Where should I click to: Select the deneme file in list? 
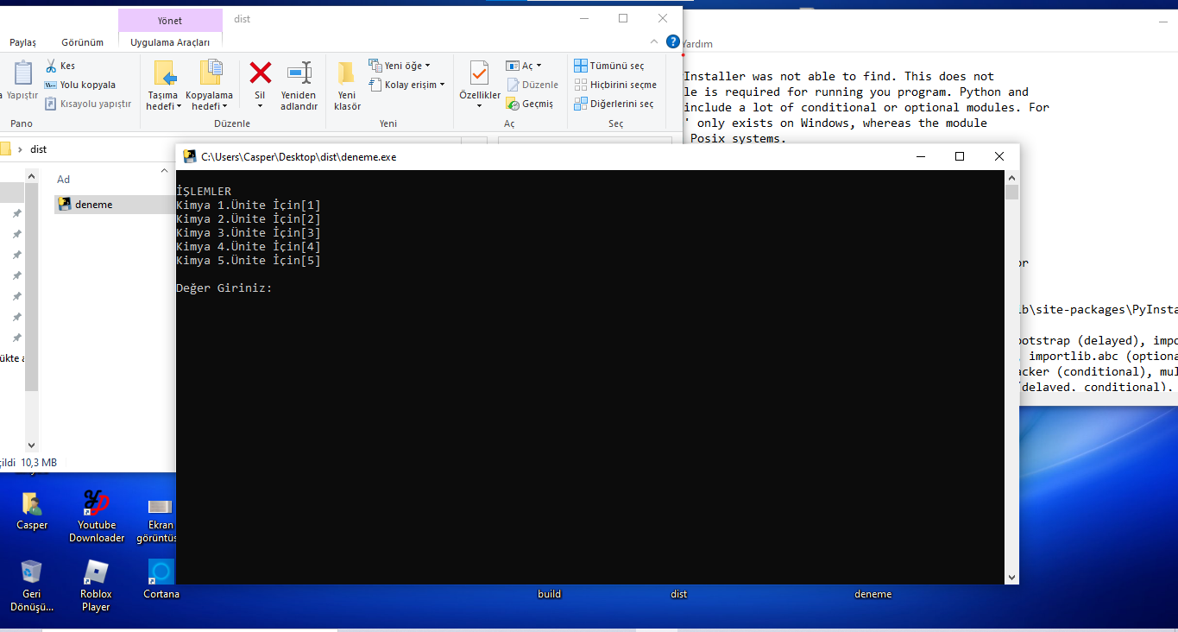click(x=93, y=205)
